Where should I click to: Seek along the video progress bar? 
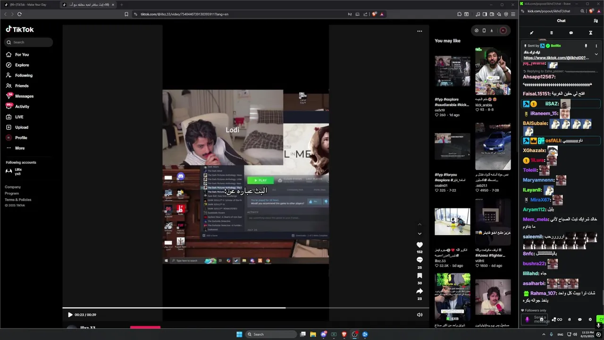[x=245, y=308]
